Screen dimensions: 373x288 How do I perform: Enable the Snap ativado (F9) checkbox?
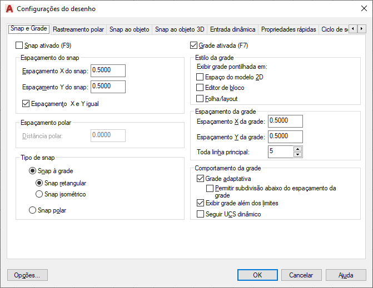[20, 46]
